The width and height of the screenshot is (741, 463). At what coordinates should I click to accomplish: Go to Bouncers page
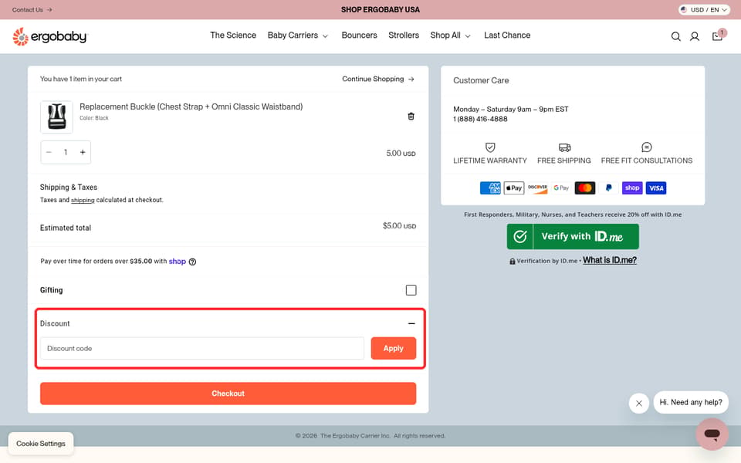tap(359, 35)
